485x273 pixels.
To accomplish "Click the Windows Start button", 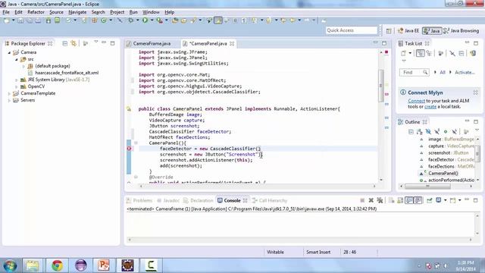I will [10, 265].
